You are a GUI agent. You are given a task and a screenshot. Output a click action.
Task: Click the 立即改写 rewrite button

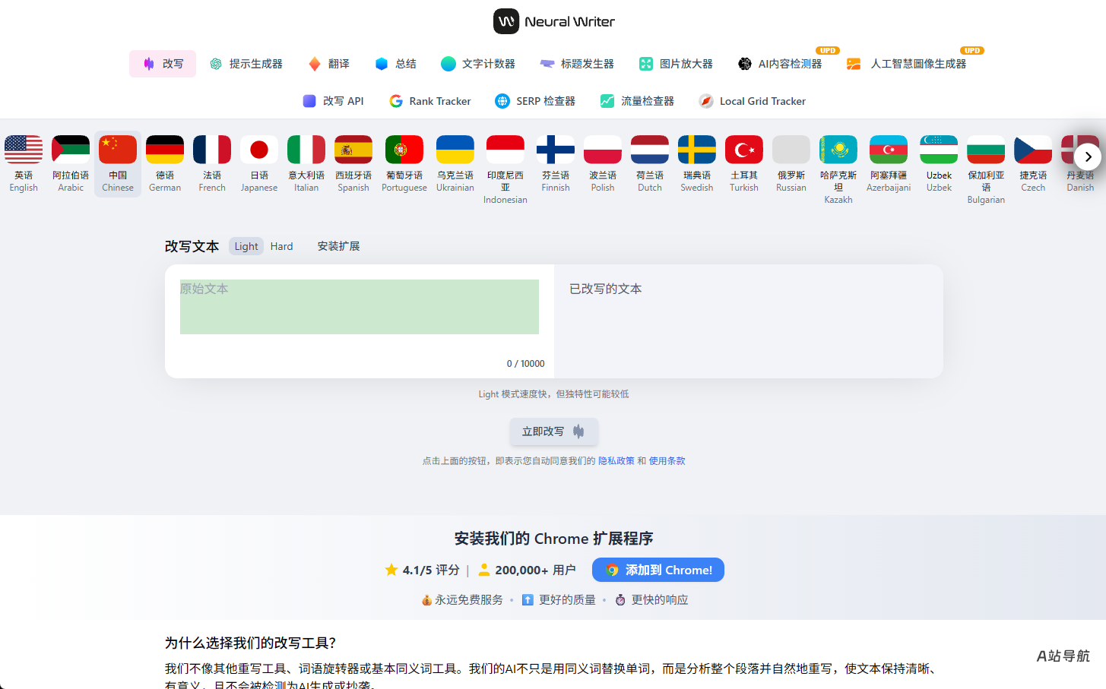tap(554, 431)
